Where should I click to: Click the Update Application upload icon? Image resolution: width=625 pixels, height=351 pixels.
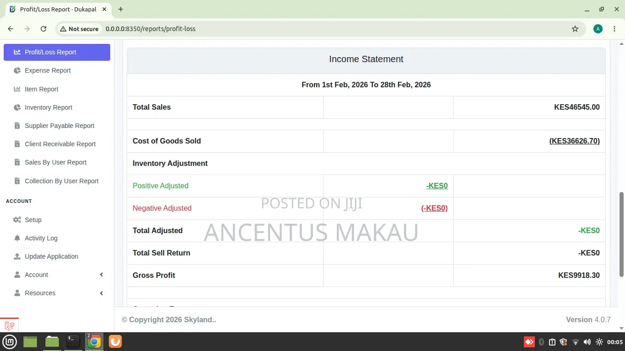coord(17,256)
